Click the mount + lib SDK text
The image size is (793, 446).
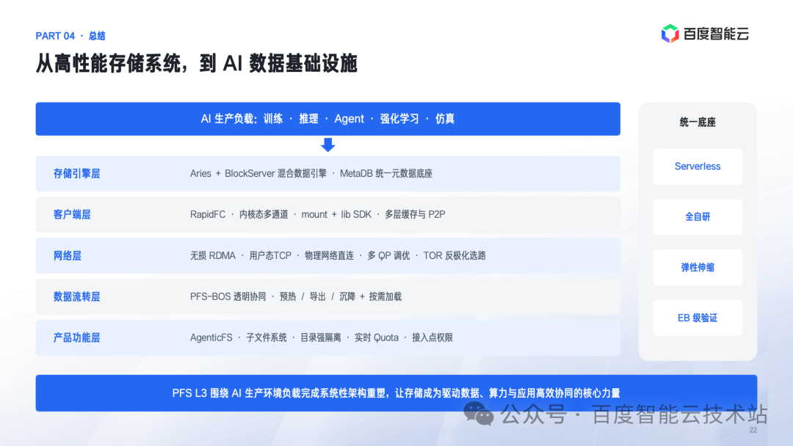(336, 214)
